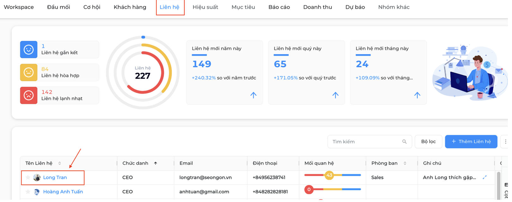Viewport: 512px width, 202px height.
Task: Click the up arrow in Liên hệ mới quý này card
Action: (x=335, y=95)
